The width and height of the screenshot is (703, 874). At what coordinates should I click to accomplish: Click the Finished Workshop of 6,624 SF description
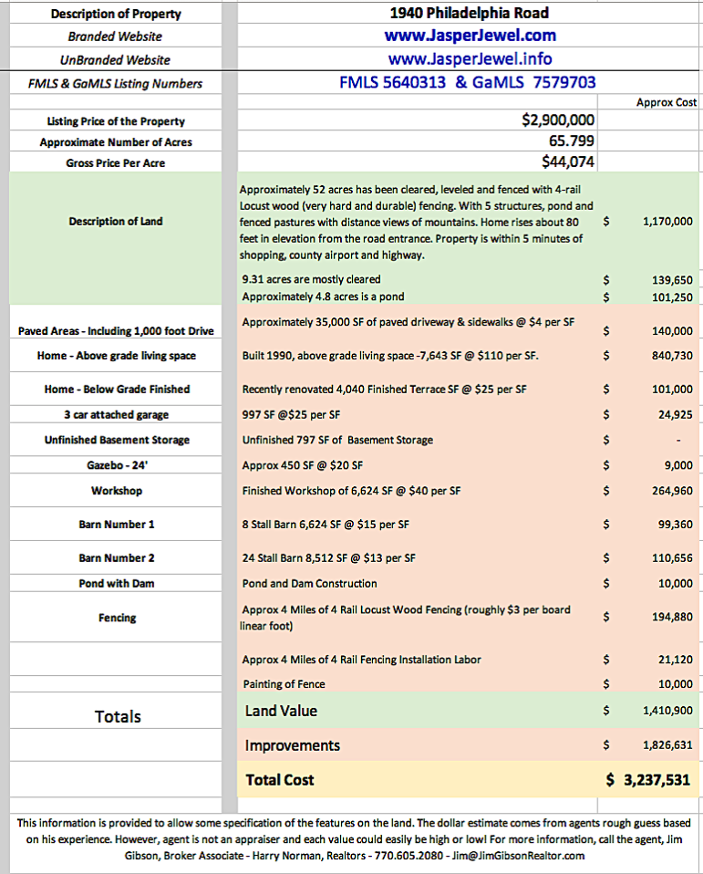tap(351, 491)
